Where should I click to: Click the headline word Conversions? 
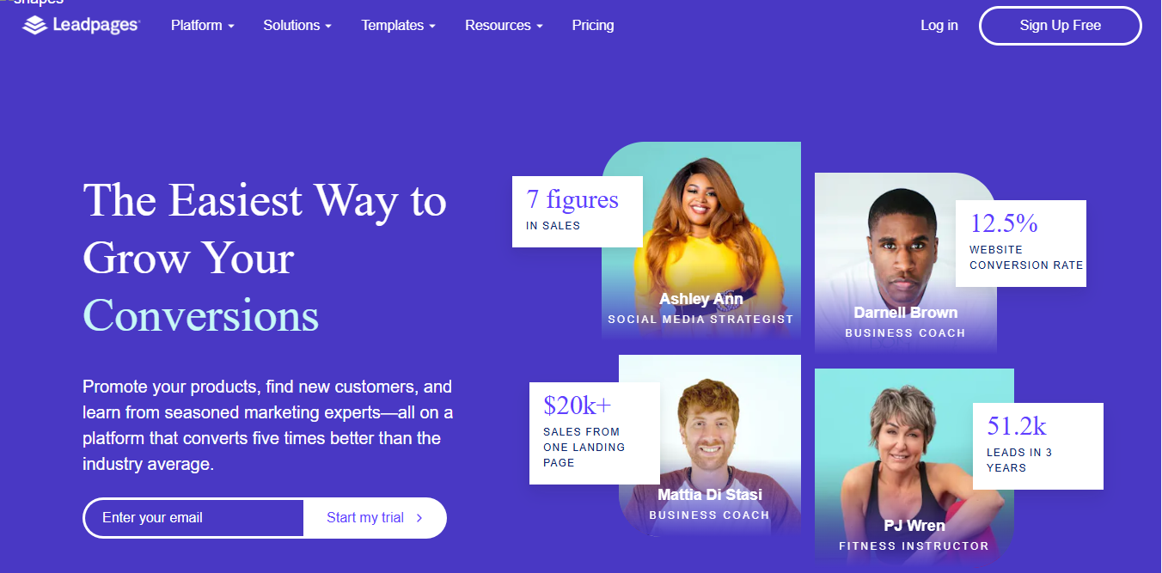(x=201, y=315)
